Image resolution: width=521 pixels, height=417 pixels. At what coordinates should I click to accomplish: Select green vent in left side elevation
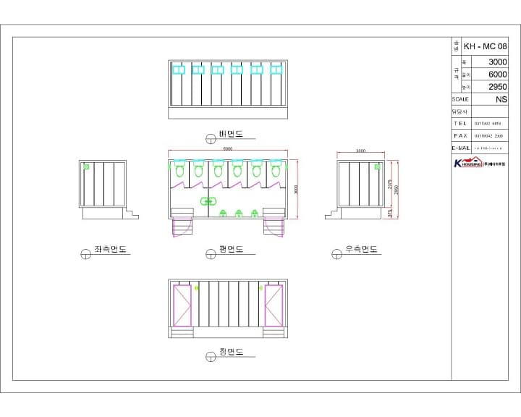coord(86,167)
